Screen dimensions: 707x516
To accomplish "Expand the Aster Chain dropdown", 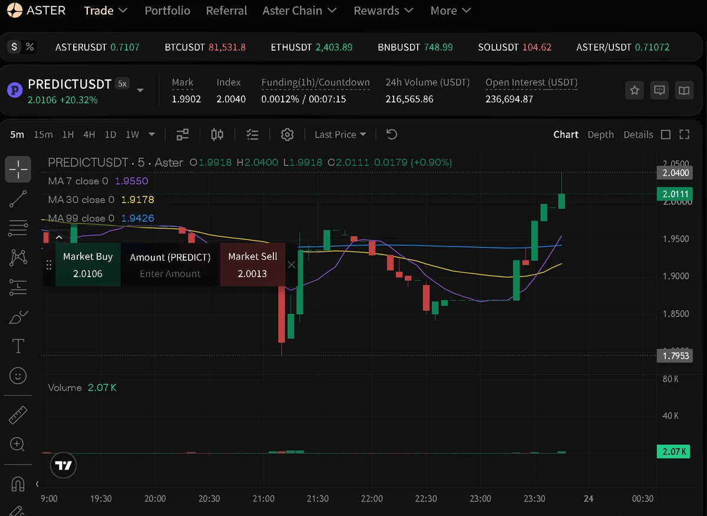I will pos(299,11).
